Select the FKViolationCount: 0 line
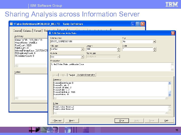 (24, 56)
